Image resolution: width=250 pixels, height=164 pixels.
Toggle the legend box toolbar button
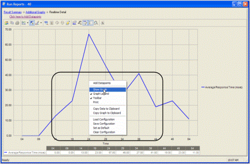91,23
